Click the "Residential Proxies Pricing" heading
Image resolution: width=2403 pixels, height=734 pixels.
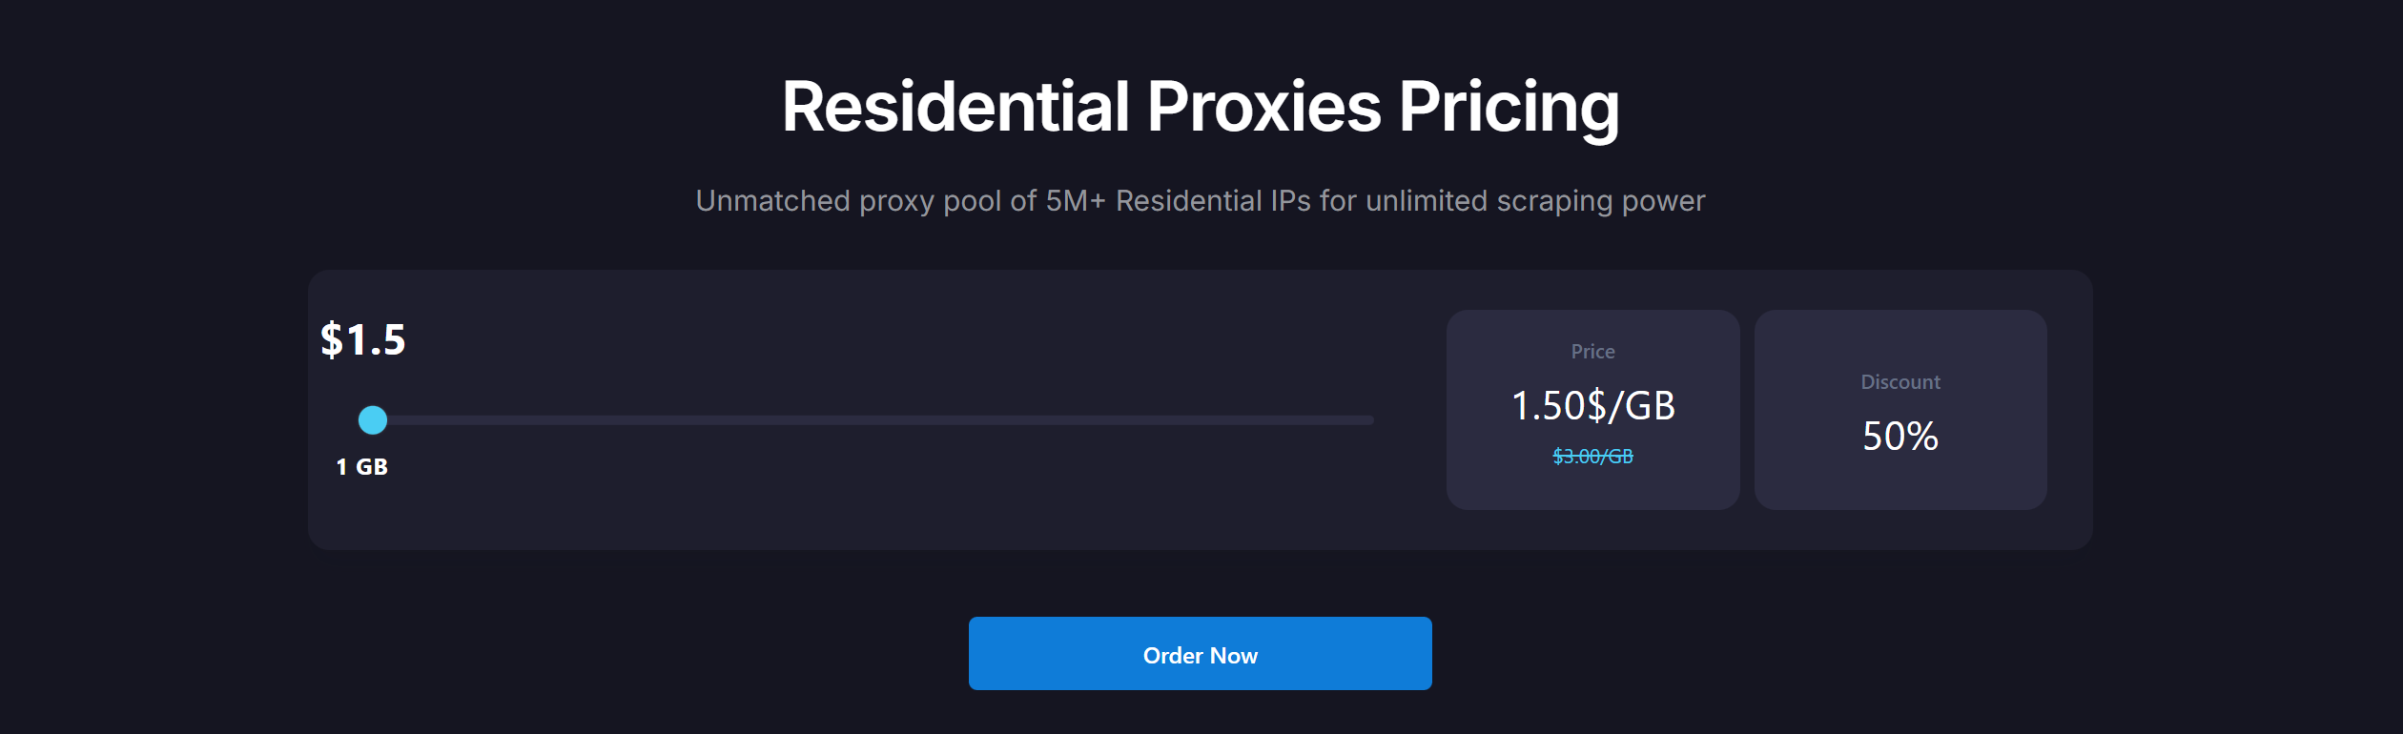[1200, 107]
